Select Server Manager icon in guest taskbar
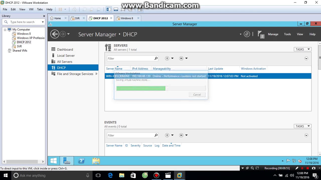Viewport: 321px width, 180px height. 67,161
